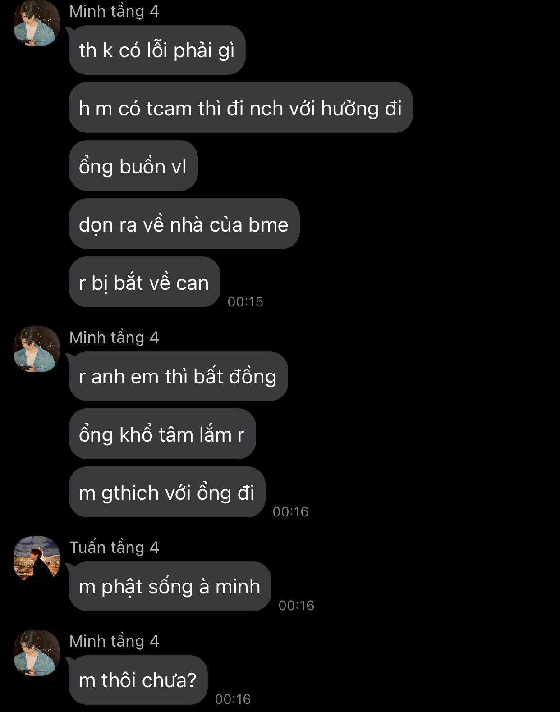Tap Minh's avatar beside 'm thôi chưa?'
The width and height of the screenshot is (560, 712).
tap(37, 653)
